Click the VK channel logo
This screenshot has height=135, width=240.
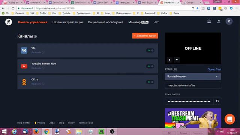(x=24, y=50)
